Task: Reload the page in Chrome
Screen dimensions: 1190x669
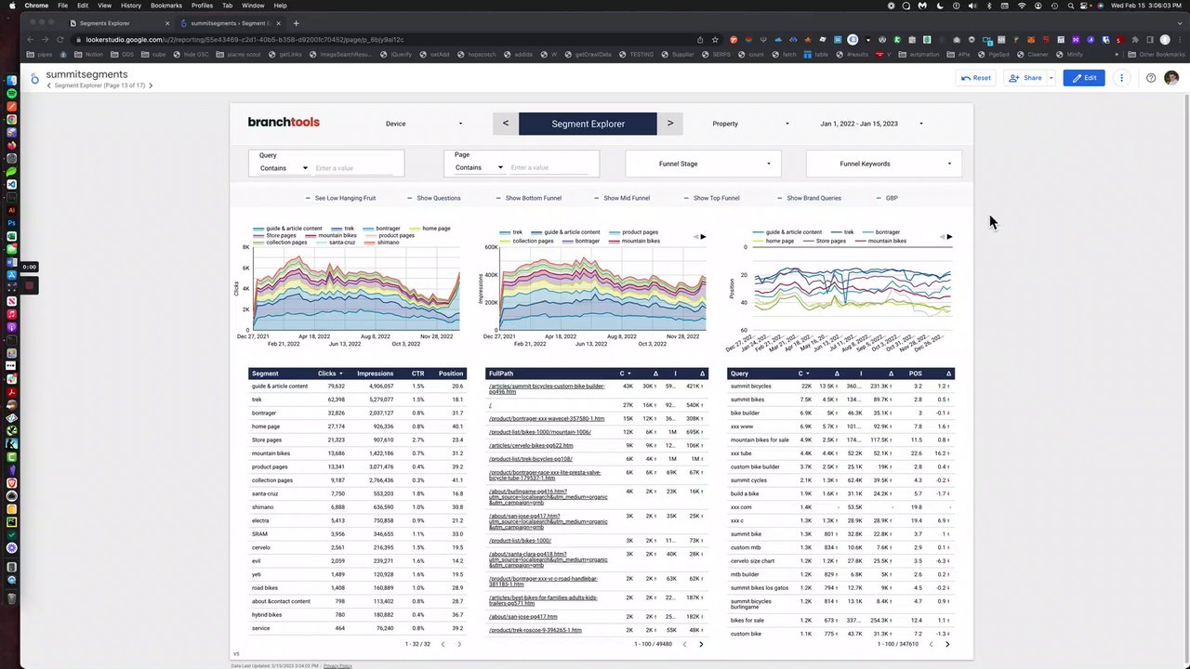Action: tap(60, 40)
